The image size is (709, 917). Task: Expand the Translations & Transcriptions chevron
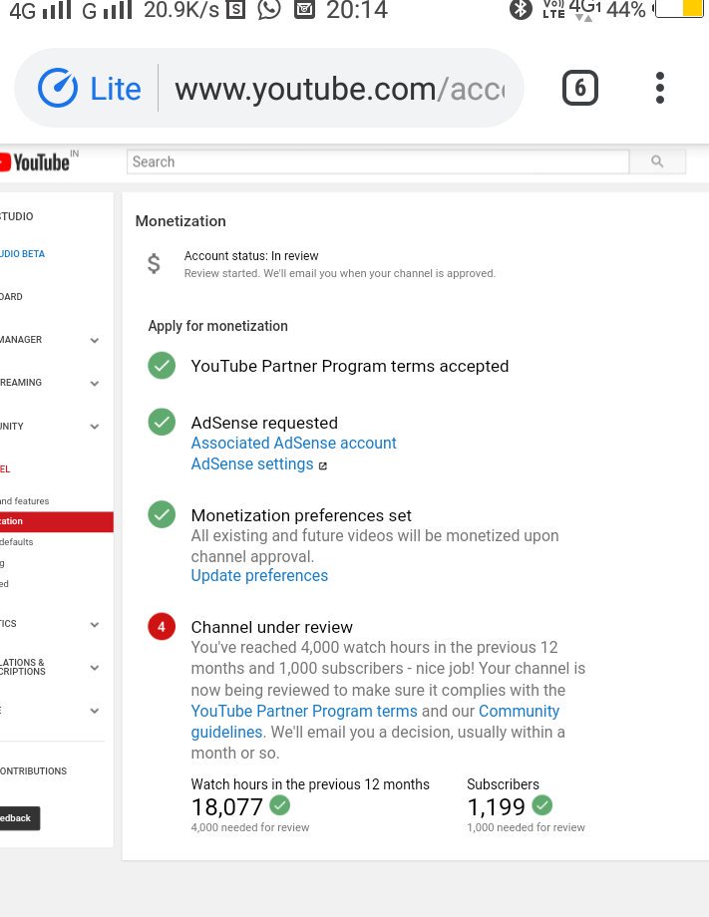point(94,667)
